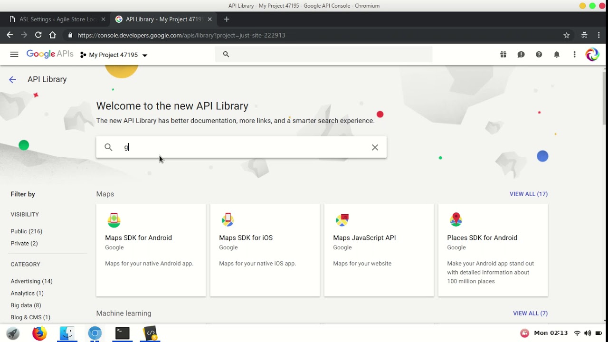The image size is (608, 342).
Task: Click the magnifier icon in library search
Action: click(x=108, y=147)
